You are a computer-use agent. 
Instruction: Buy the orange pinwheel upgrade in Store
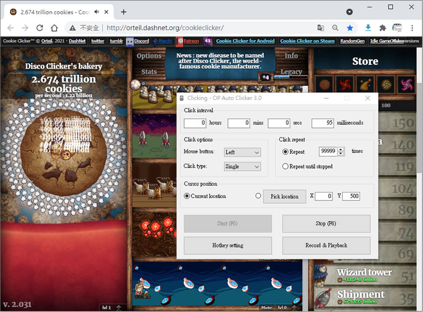click(x=345, y=85)
